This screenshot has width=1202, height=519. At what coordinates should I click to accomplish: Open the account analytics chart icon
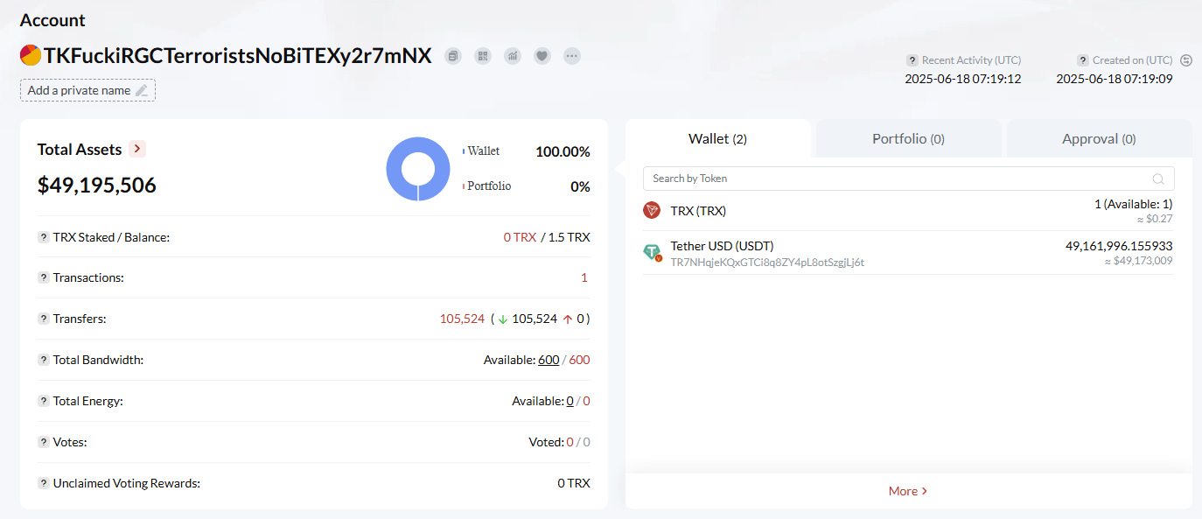point(513,56)
